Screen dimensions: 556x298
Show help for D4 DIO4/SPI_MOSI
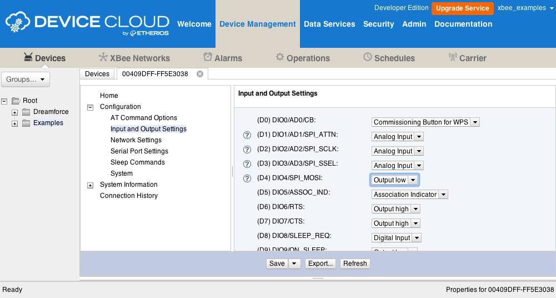[x=247, y=178]
